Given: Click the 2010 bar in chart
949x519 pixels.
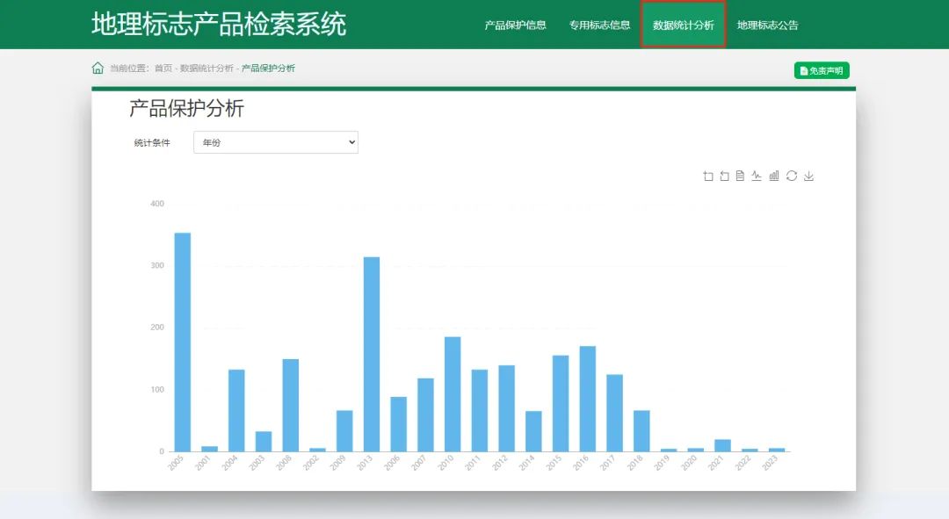Looking at the screenshot, I should [453, 394].
